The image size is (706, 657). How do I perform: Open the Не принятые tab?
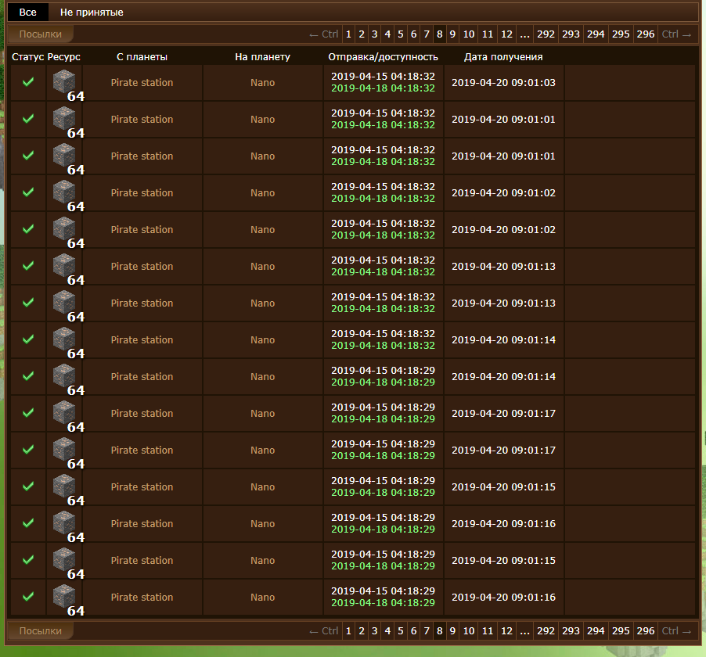92,13
